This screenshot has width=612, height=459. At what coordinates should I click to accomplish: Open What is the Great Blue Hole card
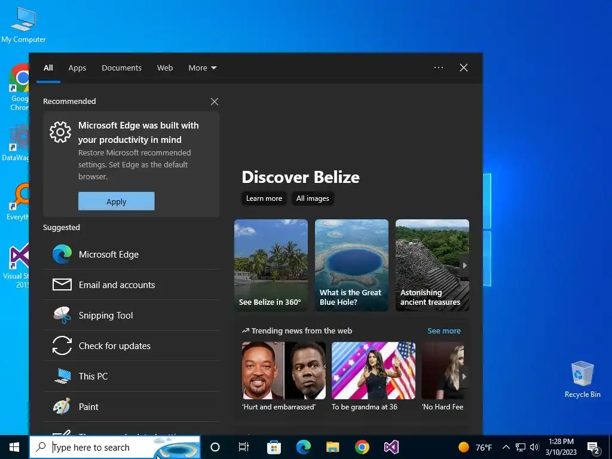click(351, 265)
